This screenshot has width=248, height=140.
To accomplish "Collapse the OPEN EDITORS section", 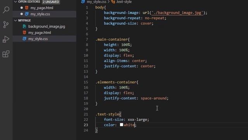I will pos(15,2).
